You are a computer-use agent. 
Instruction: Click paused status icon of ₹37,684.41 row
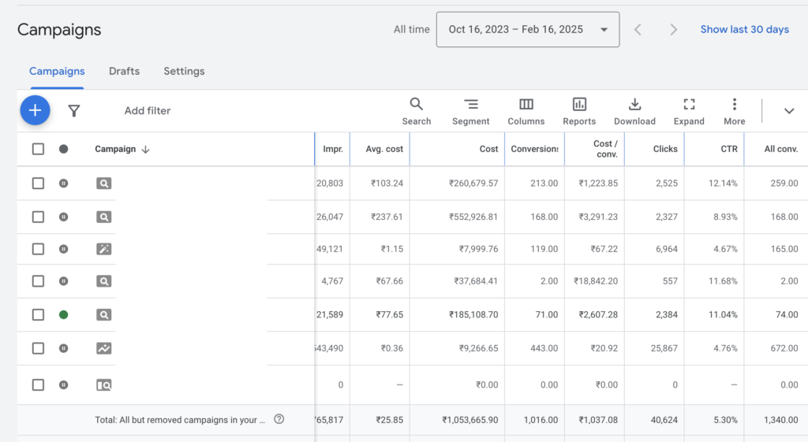point(63,281)
